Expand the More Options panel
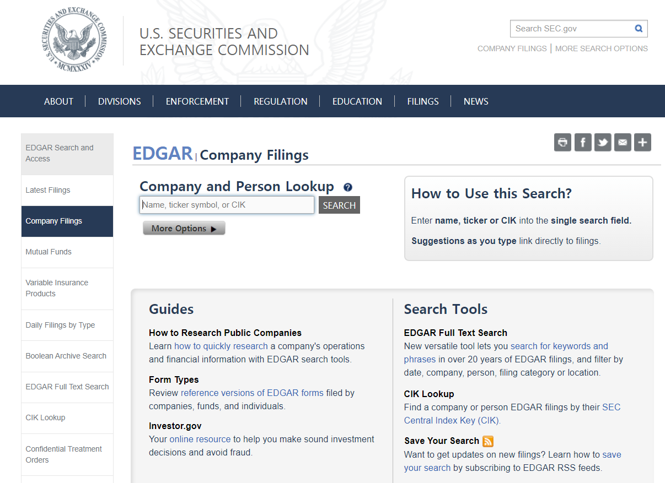 coord(184,227)
